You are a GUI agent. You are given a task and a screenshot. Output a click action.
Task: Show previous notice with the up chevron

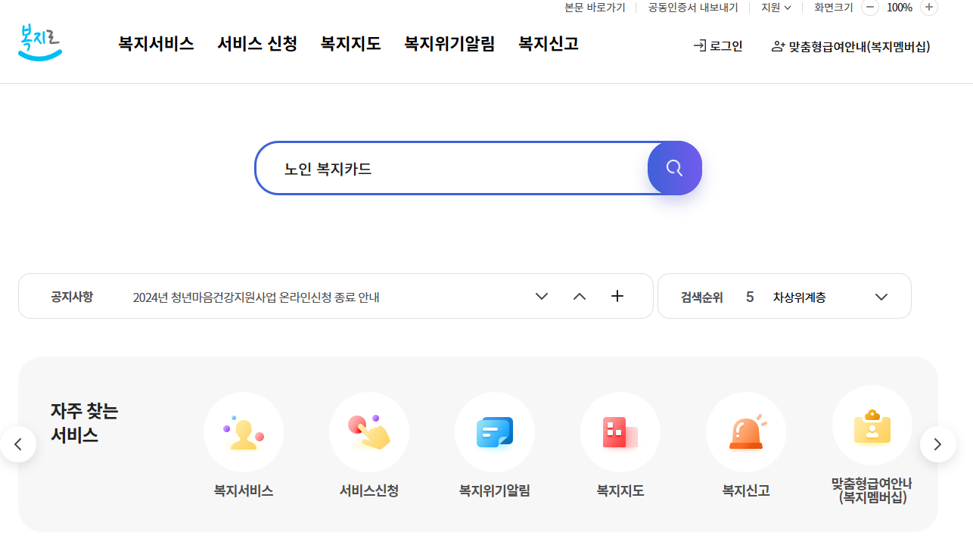pyautogui.click(x=580, y=297)
